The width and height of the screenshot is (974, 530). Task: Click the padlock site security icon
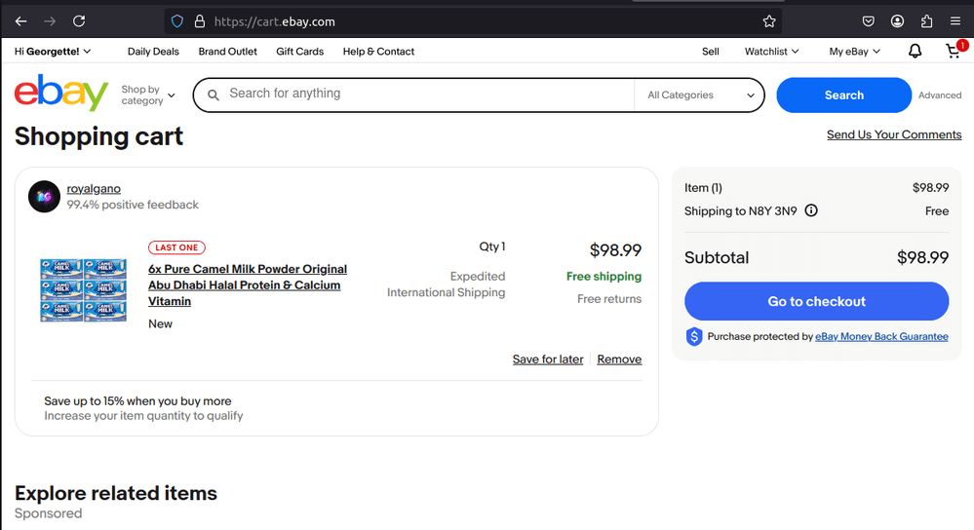click(200, 21)
